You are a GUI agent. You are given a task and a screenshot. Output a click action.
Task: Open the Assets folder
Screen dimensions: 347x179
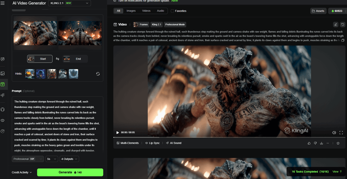click(x=318, y=11)
